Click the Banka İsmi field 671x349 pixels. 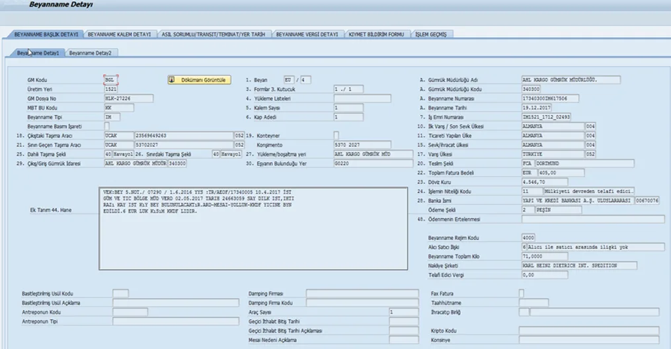point(578,200)
